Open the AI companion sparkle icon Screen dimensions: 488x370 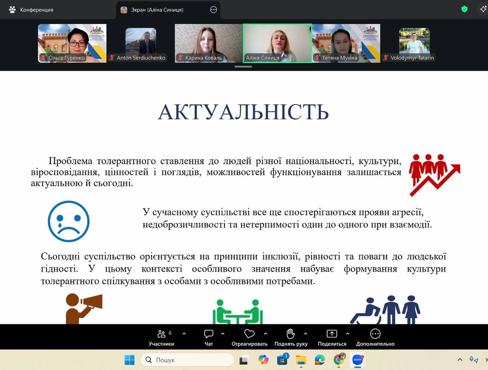tap(483, 9)
